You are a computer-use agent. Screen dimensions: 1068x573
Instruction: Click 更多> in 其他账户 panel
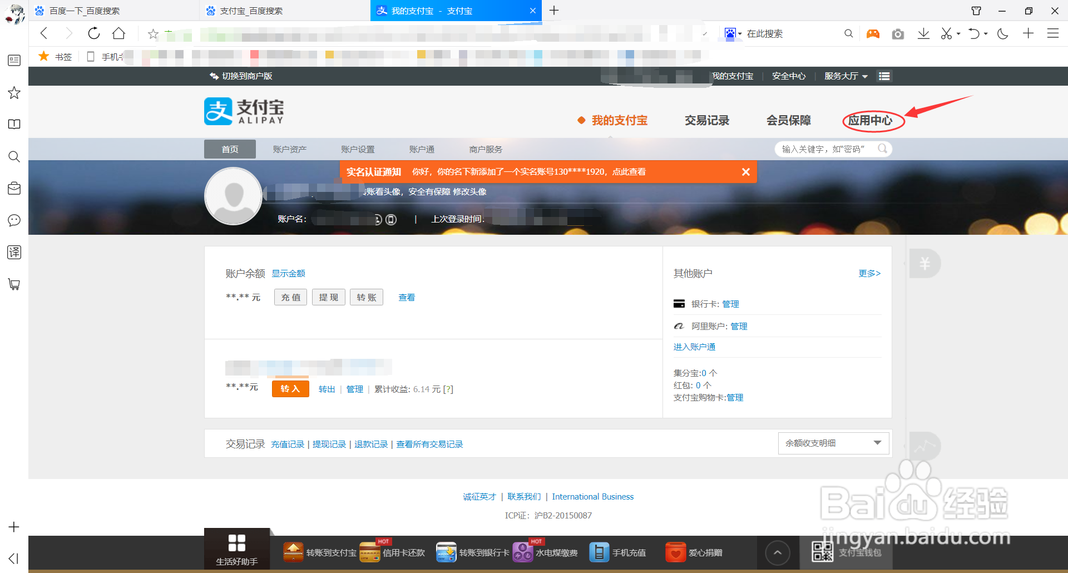pos(869,273)
